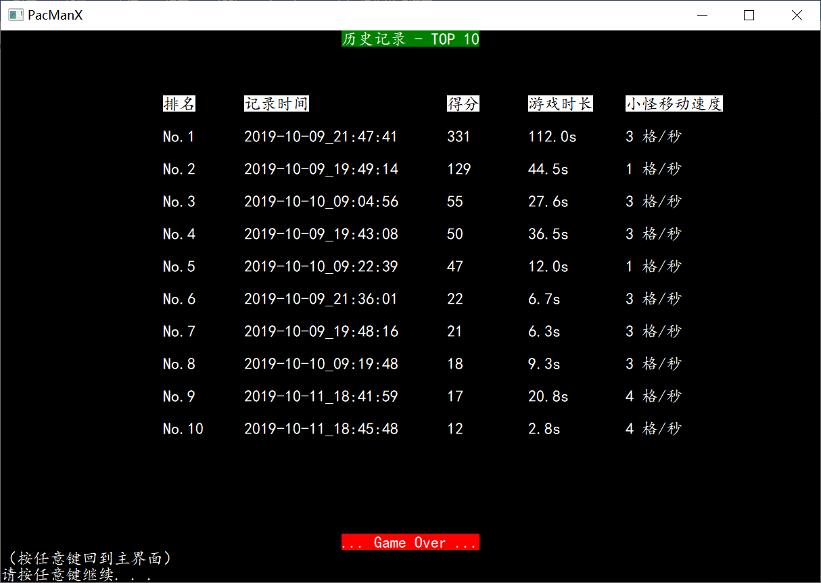Click the speed value in the No.2 row
Image resolution: width=821 pixels, height=583 pixels.
[654, 169]
